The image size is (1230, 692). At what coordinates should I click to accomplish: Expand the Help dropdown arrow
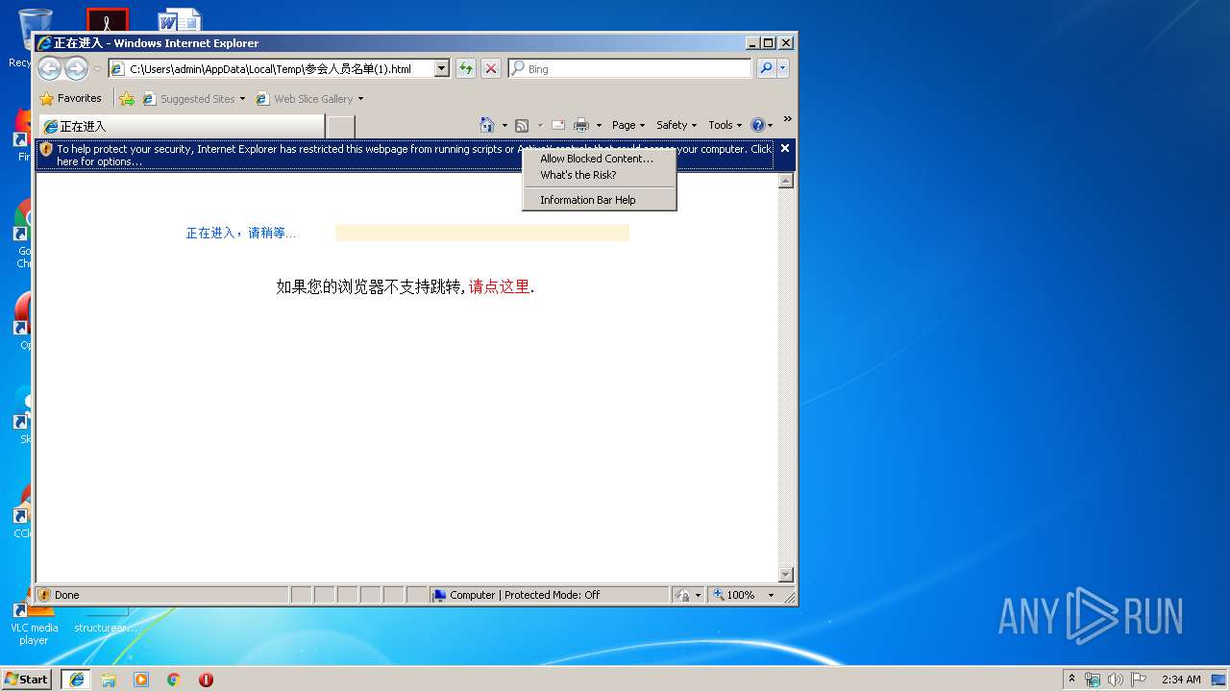coord(770,125)
